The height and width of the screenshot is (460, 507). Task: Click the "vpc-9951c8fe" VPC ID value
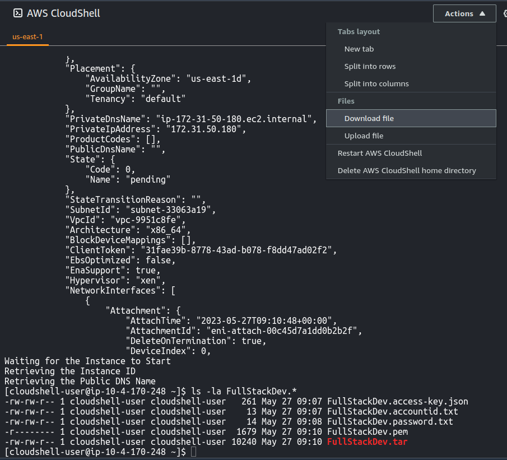pos(146,220)
